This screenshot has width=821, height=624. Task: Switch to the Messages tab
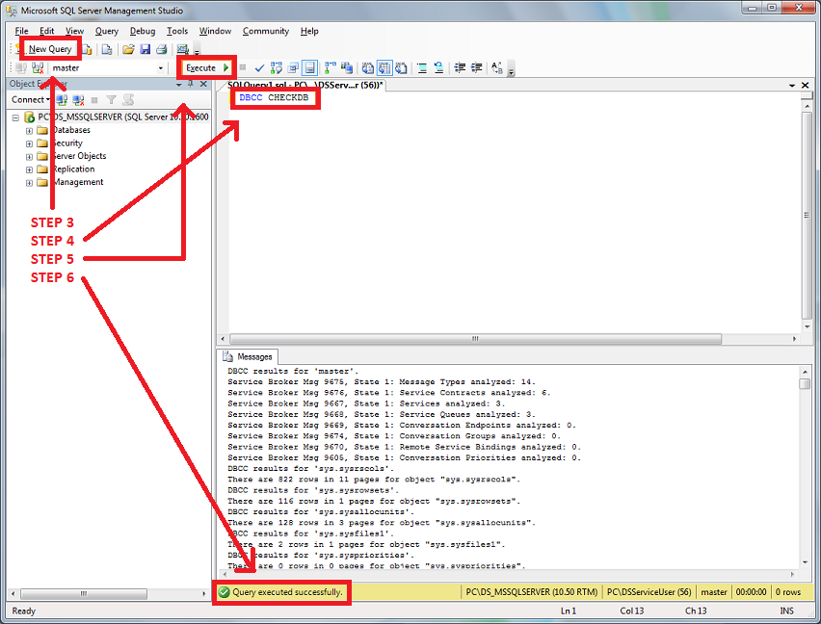pyautogui.click(x=249, y=356)
